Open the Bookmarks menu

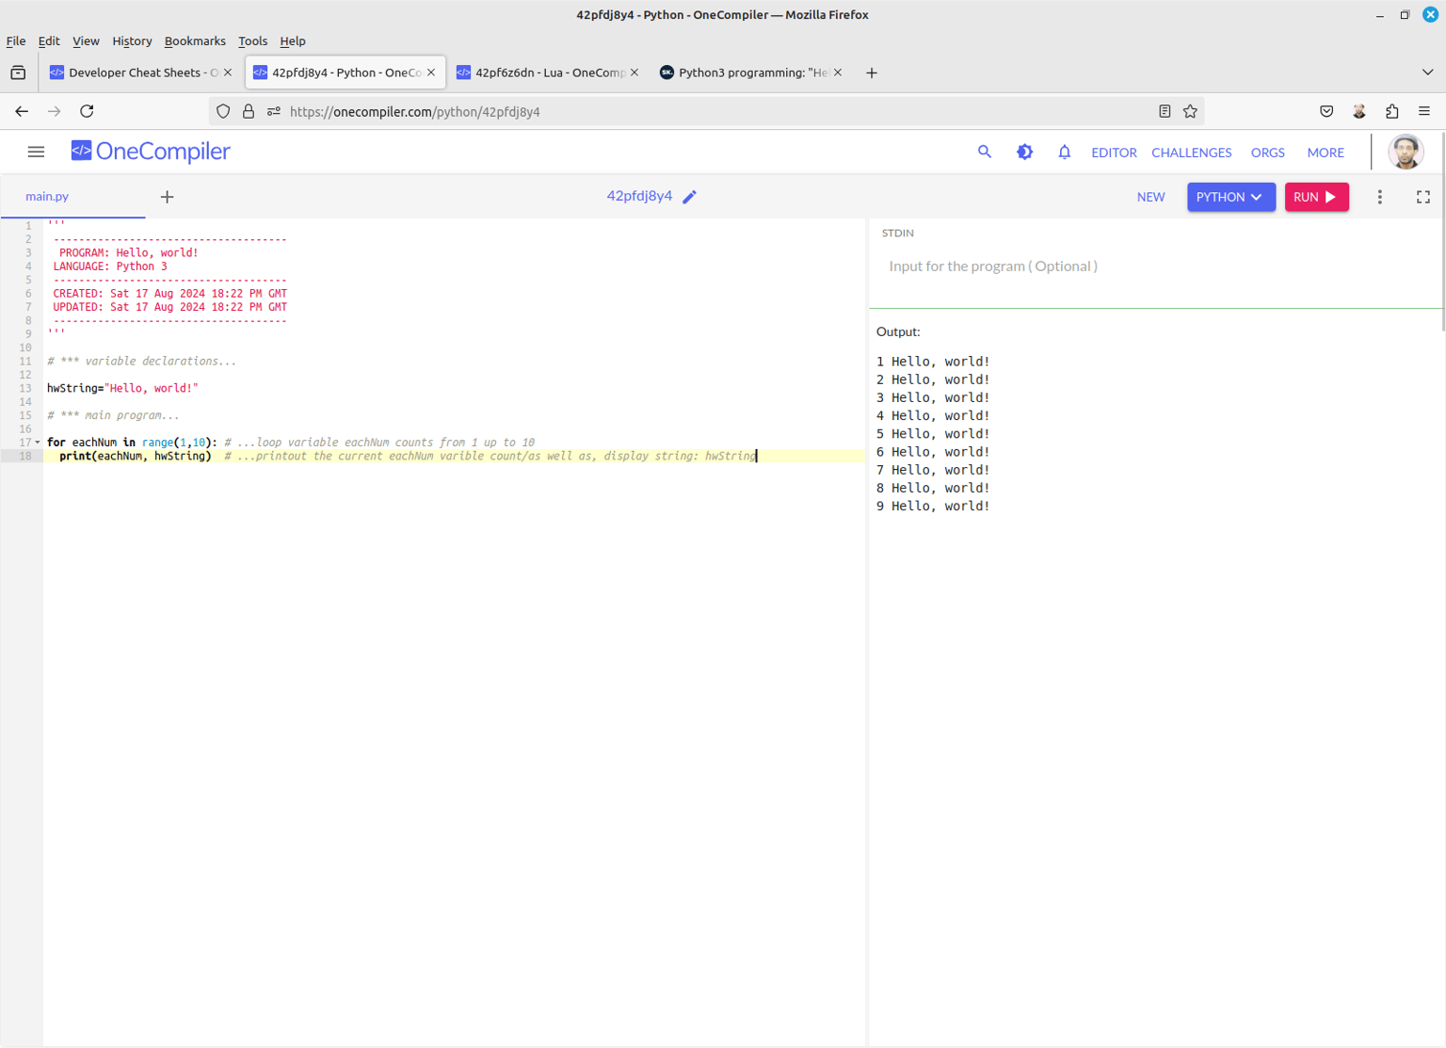click(x=195, y=41)
